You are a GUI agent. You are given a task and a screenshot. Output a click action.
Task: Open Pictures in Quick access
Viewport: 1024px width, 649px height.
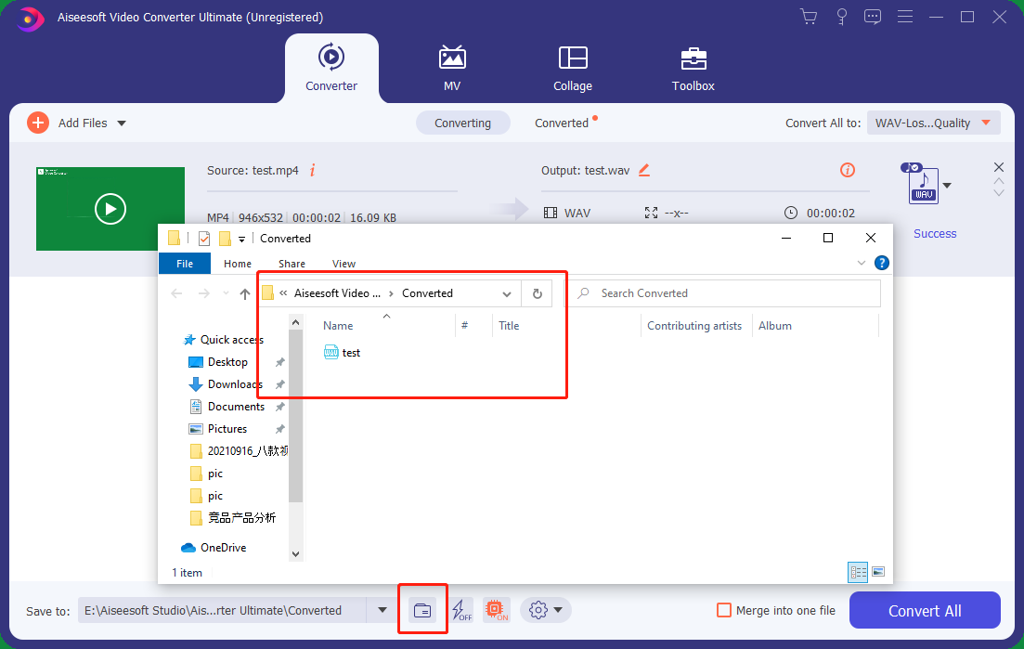(x=227, y=429)
